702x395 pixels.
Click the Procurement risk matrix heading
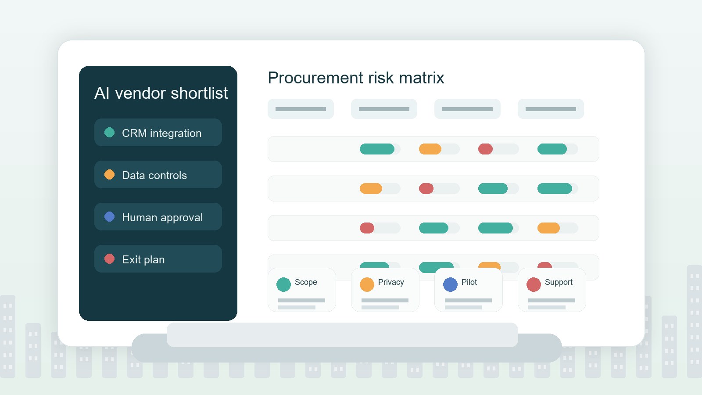pyautogui.click(x=356, y=78)
